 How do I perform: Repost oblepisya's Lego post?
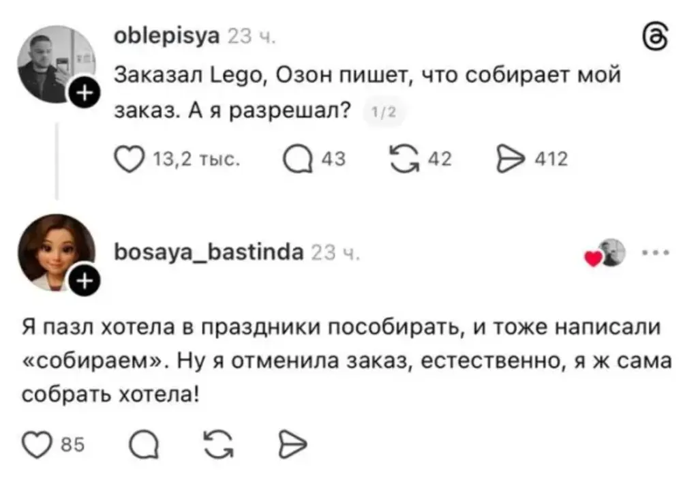[x=405, y=160]
